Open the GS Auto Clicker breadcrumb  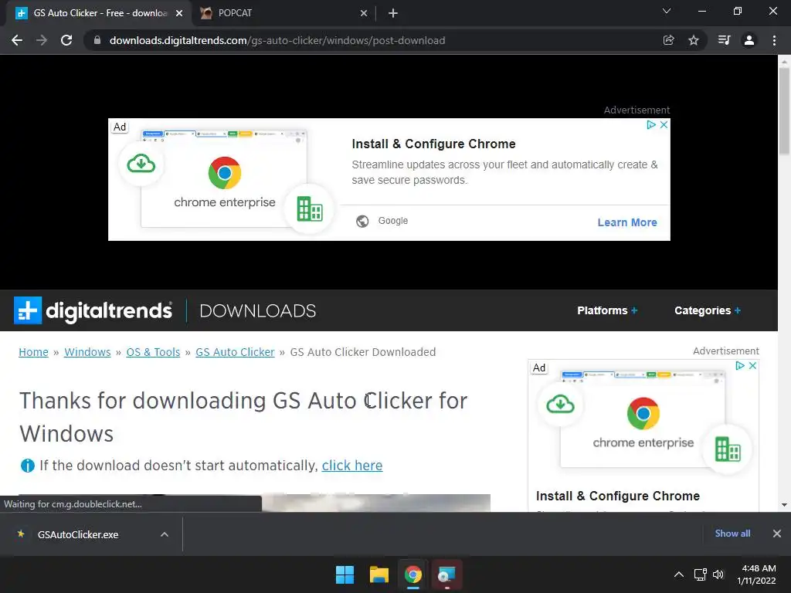235,352
